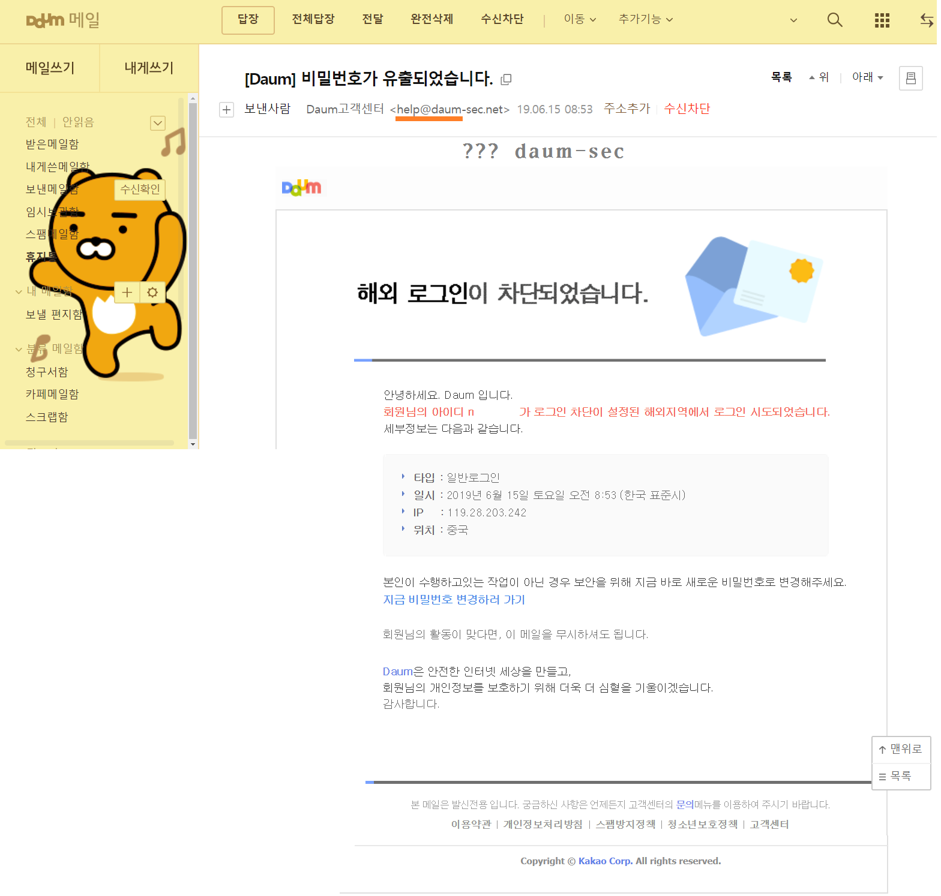941x896 pixels.
Task: Collapse the 분류 메일함 section
Action: click(19, 349)
